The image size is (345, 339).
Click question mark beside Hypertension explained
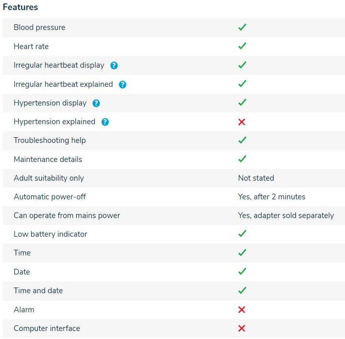105,122
